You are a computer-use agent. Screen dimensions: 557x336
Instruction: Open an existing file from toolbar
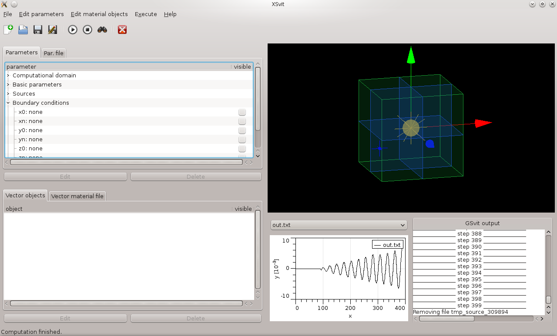23,30
